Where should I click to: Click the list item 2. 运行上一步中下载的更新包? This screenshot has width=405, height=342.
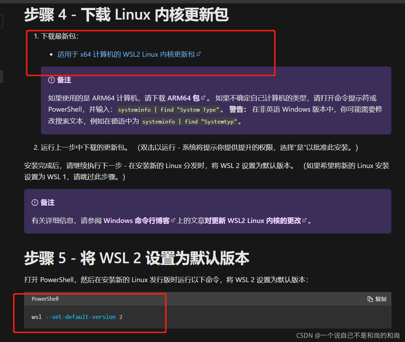click(196, 147)
